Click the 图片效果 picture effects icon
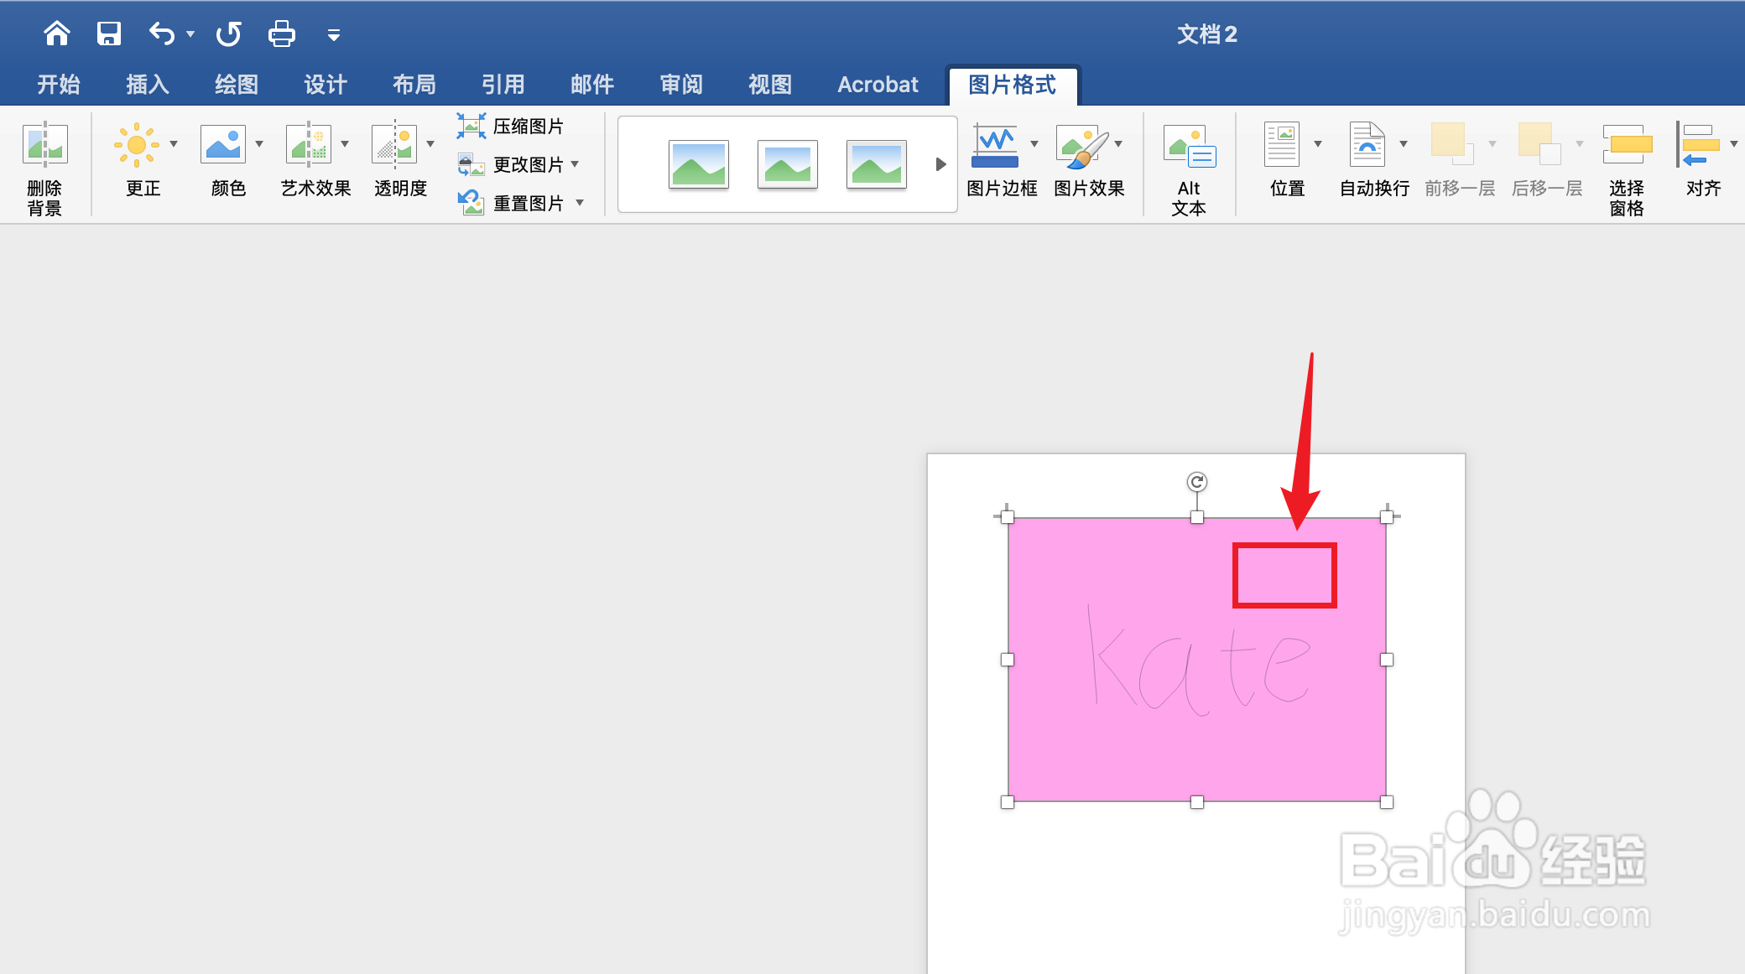 (x=1082, y=146)
